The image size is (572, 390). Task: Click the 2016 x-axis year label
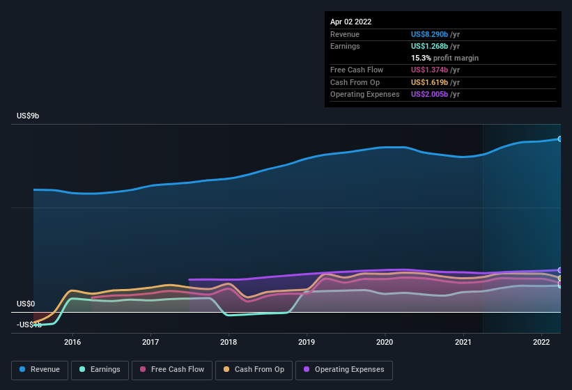(72, 342)
